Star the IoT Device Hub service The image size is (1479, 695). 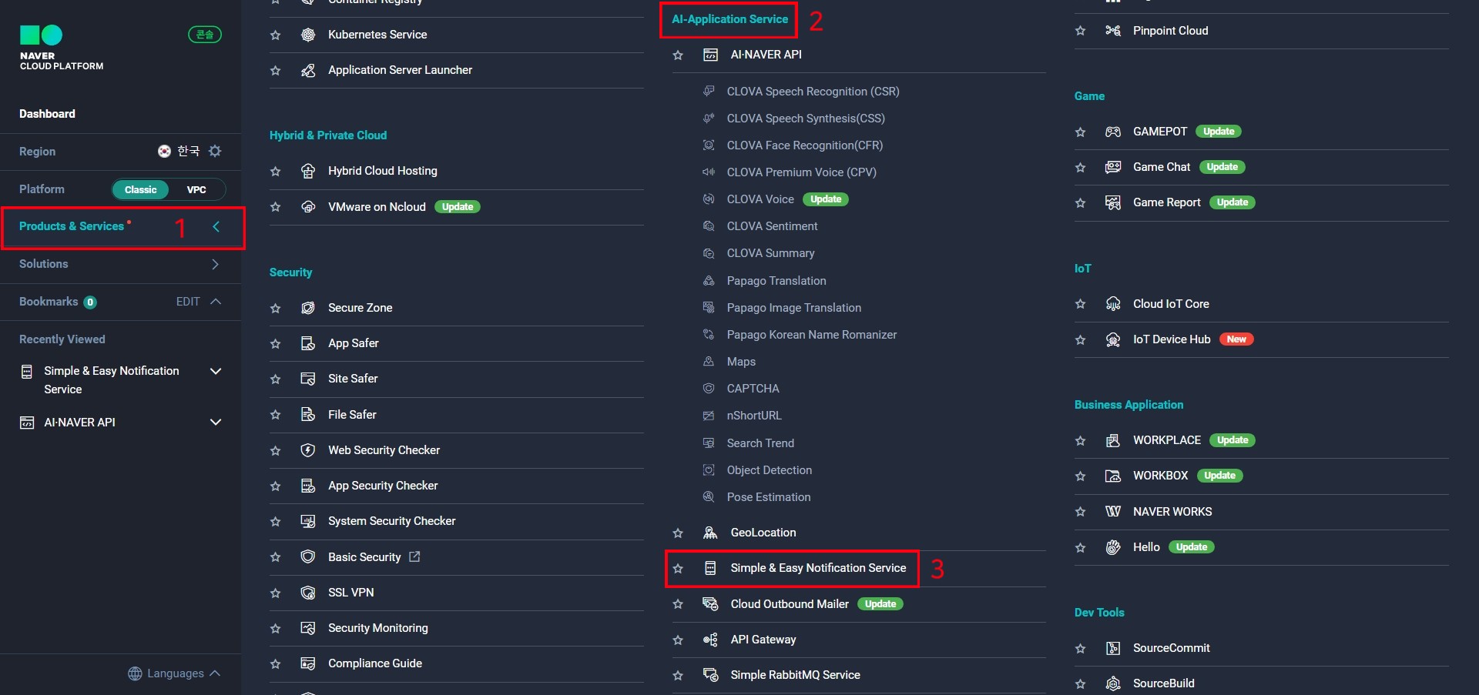click(x=1080, y=340)
